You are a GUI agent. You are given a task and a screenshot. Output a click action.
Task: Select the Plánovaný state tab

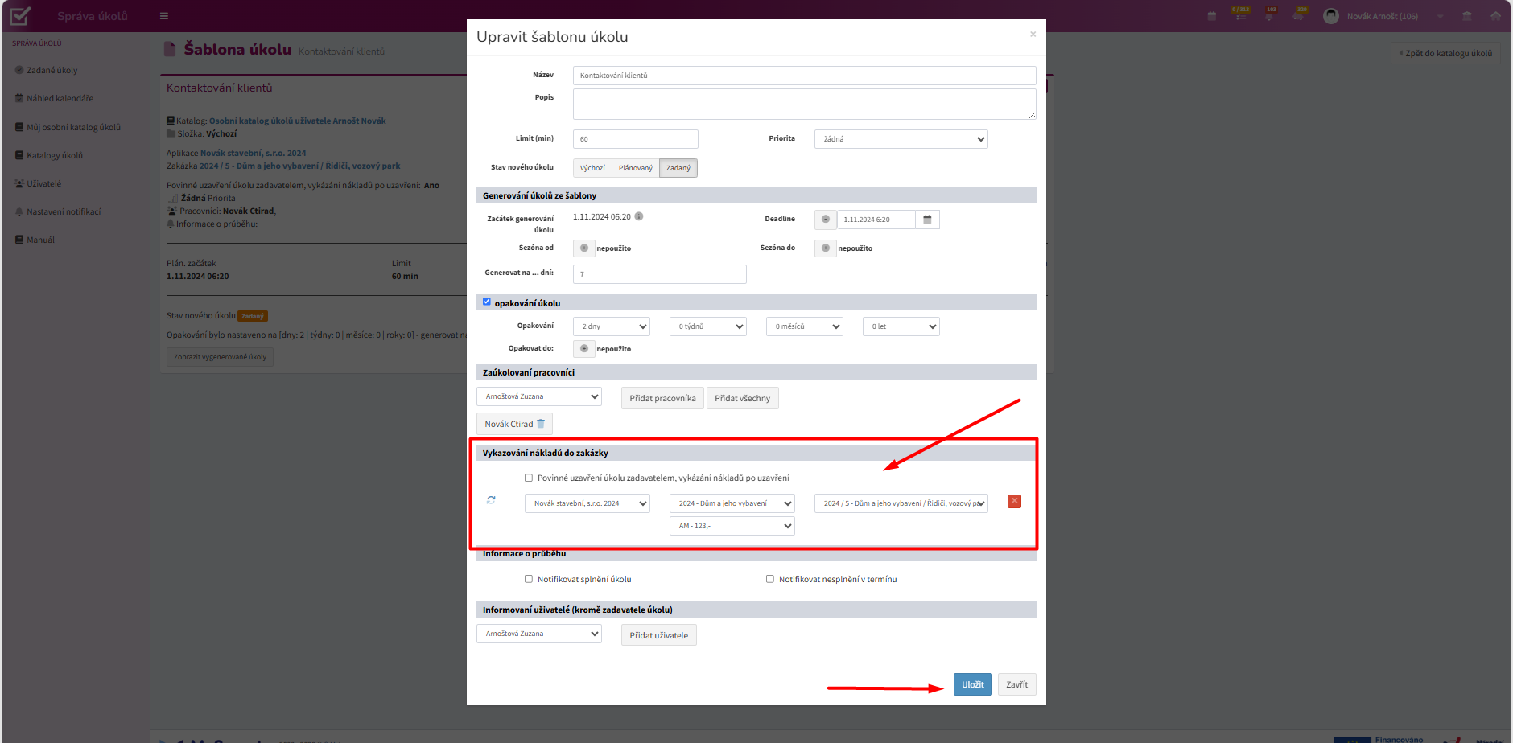point(636,168)
